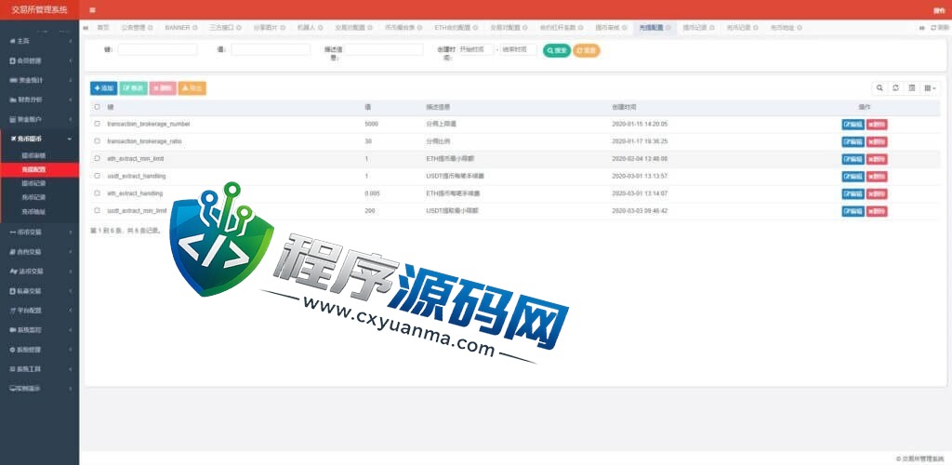Image resolution: width=952 pixels, height=465 pixels.
Task: Click the orange 重置 reset button
Action: (587, 51)
